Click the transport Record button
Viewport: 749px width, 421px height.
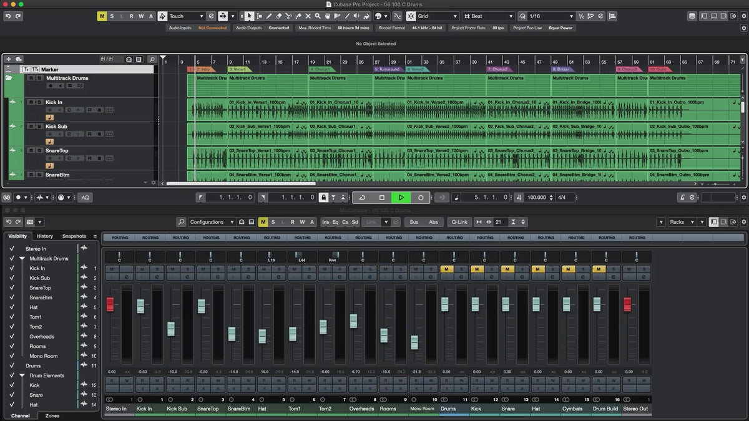tap(421, 198)
